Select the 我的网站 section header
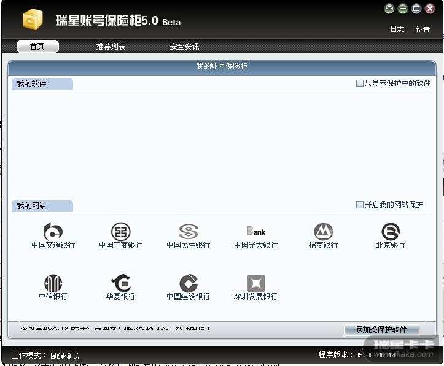Viewport: 444px width, 366px height. point(42,206)
